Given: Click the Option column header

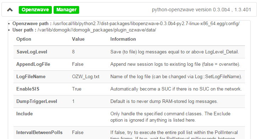Looking at the screenshot, I should click(x=24, y=39).
